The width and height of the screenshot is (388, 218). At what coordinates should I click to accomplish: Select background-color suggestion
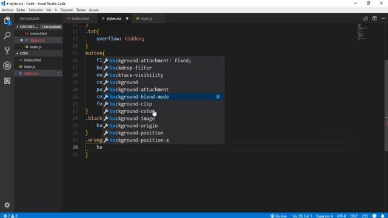[164, 111]
